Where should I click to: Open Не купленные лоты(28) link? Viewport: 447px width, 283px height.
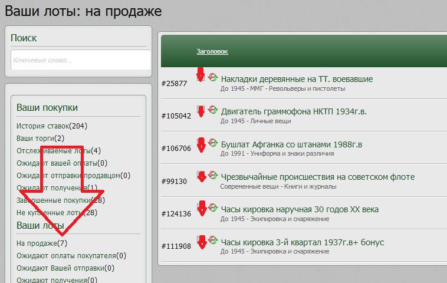tap(57, 213)
